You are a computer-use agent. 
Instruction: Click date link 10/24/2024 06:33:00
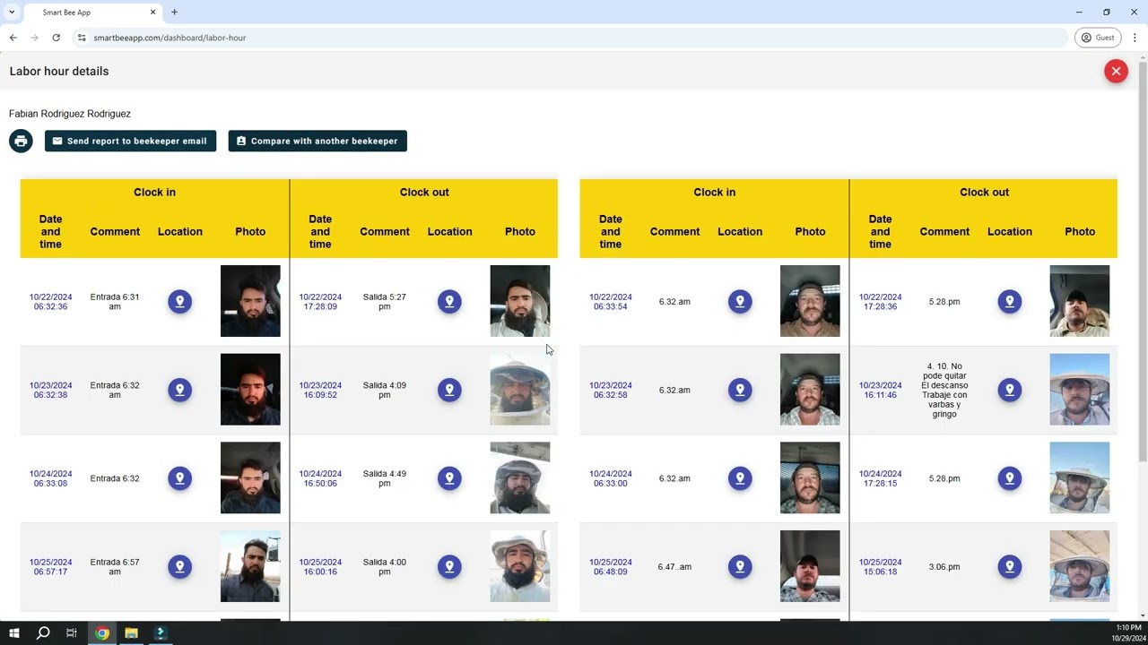point(611,478)
